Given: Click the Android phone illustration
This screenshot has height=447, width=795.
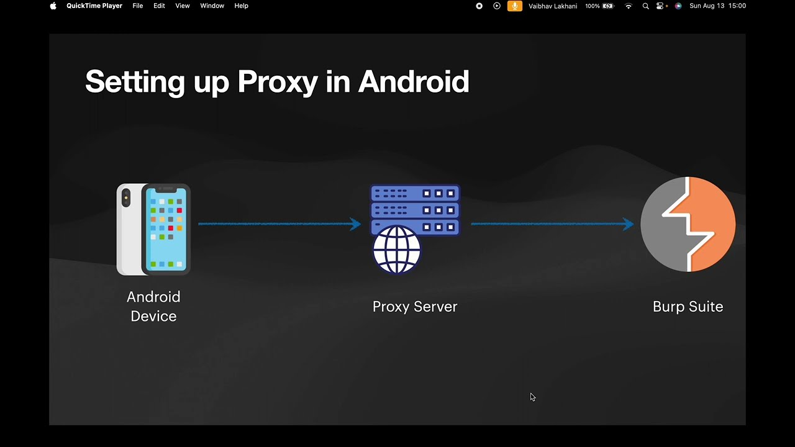Looking at the screenshot, I should 153,229.
